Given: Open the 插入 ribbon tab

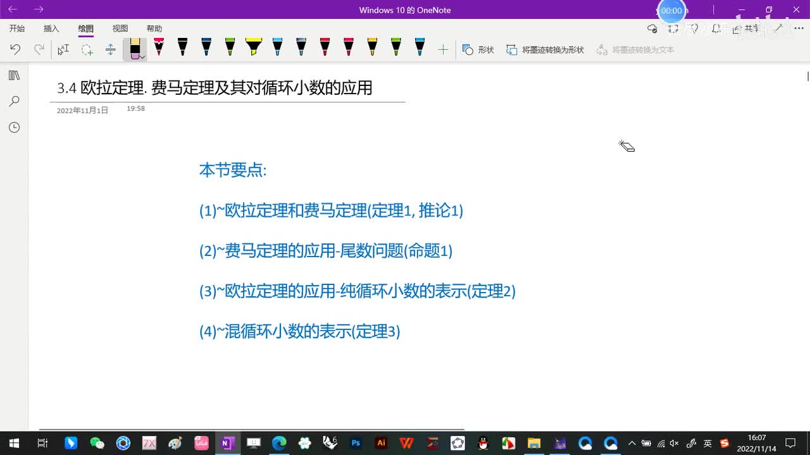Looking at the screenshot, I should (x=51, y=28).
